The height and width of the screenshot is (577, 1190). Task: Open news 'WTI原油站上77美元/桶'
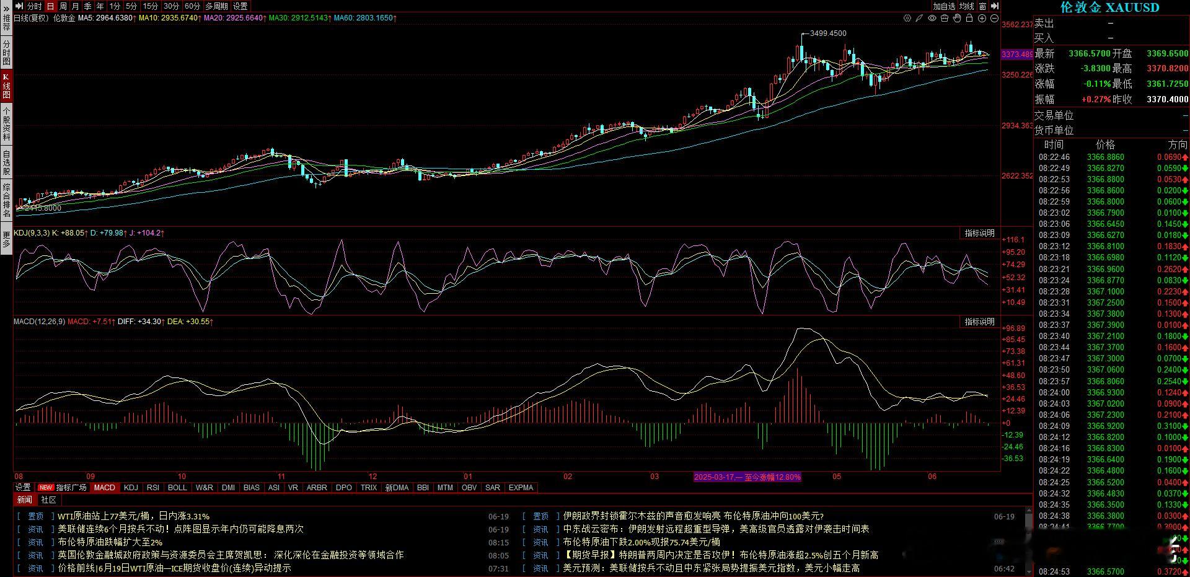[133, 516]
